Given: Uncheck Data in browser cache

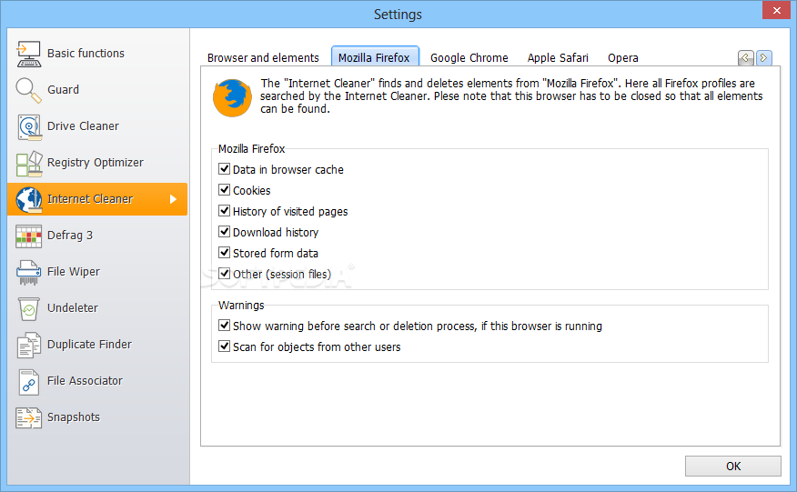Looking at the screenshot, I should (x=224, y=169).
